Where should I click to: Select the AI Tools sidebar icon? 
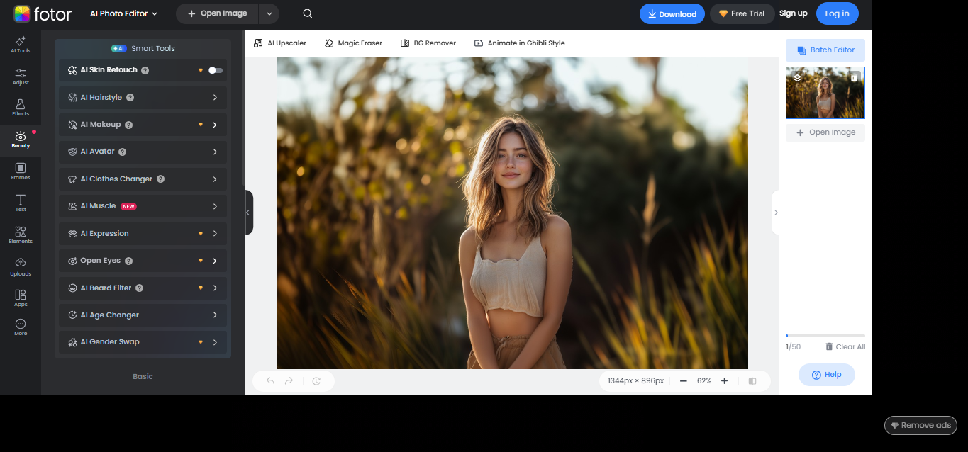click(21, 44)
